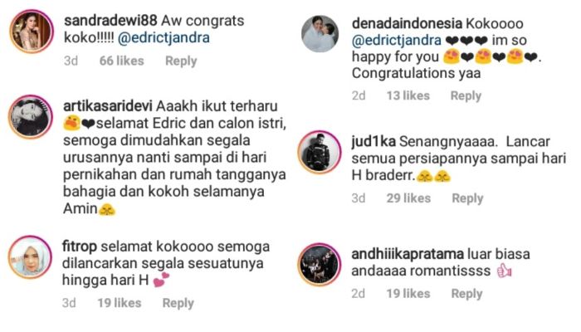Click @edrictjandra mention in sandradewi88's comment
581x332 pixels.
164,38
